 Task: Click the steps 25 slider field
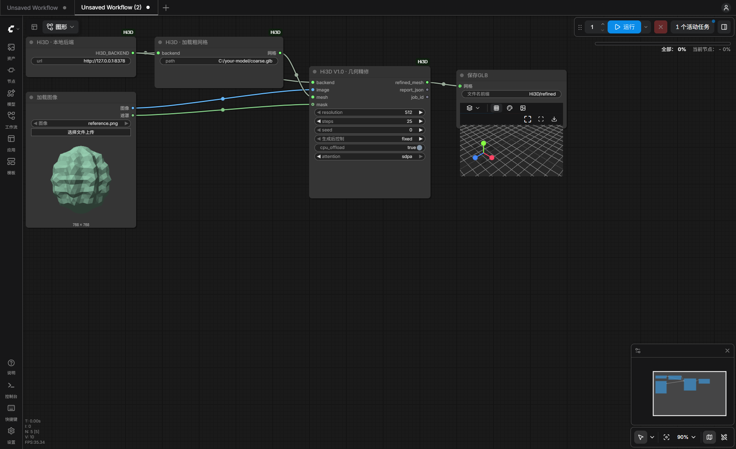click(370, 122)
